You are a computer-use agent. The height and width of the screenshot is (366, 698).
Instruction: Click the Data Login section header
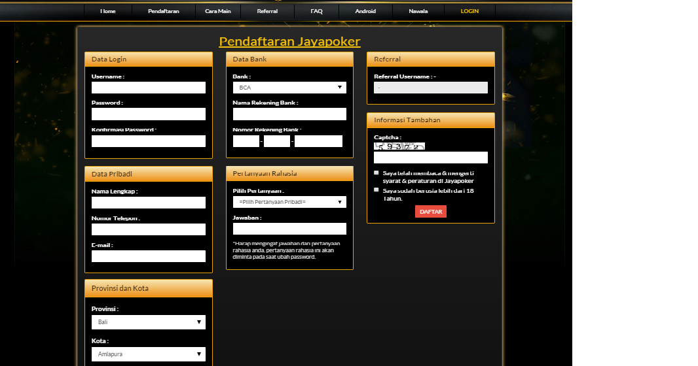pos(149,59)
